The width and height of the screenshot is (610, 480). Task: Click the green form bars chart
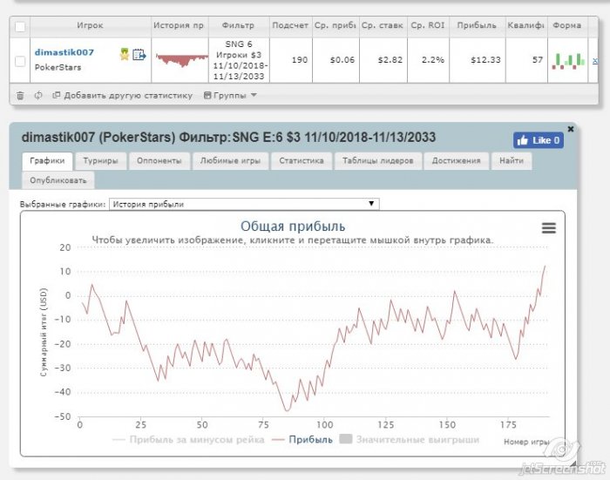pyautogui.click(x=568, y=61)
